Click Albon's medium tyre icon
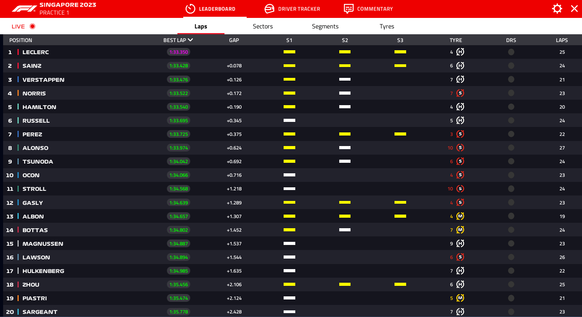 click(x=460, y=216)
